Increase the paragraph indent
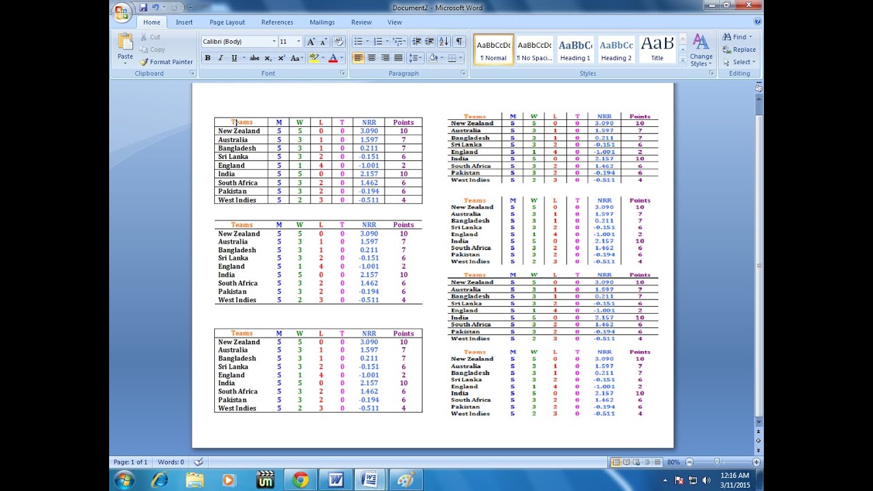This screenshot has height=491, width=873. tap(430, 42)
